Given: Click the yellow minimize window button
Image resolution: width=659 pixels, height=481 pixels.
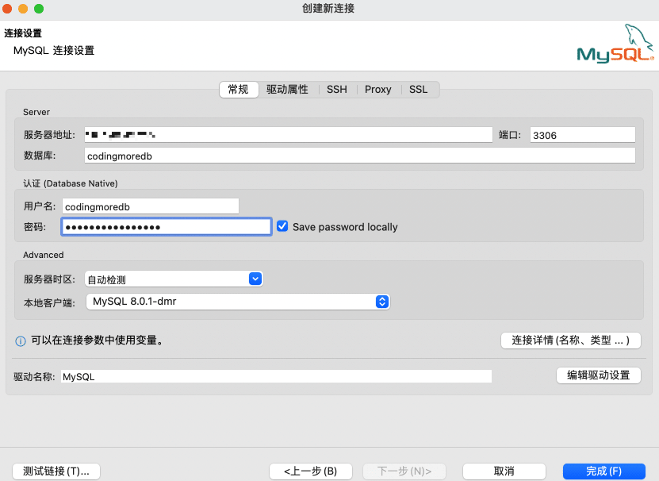Looking at the screenshot, I should 23,9.
